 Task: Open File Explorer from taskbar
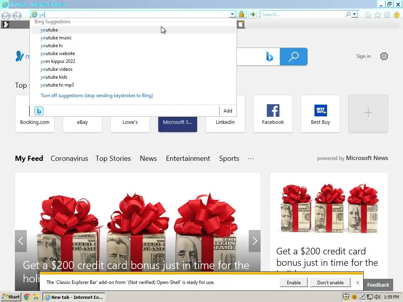[36, 297]
